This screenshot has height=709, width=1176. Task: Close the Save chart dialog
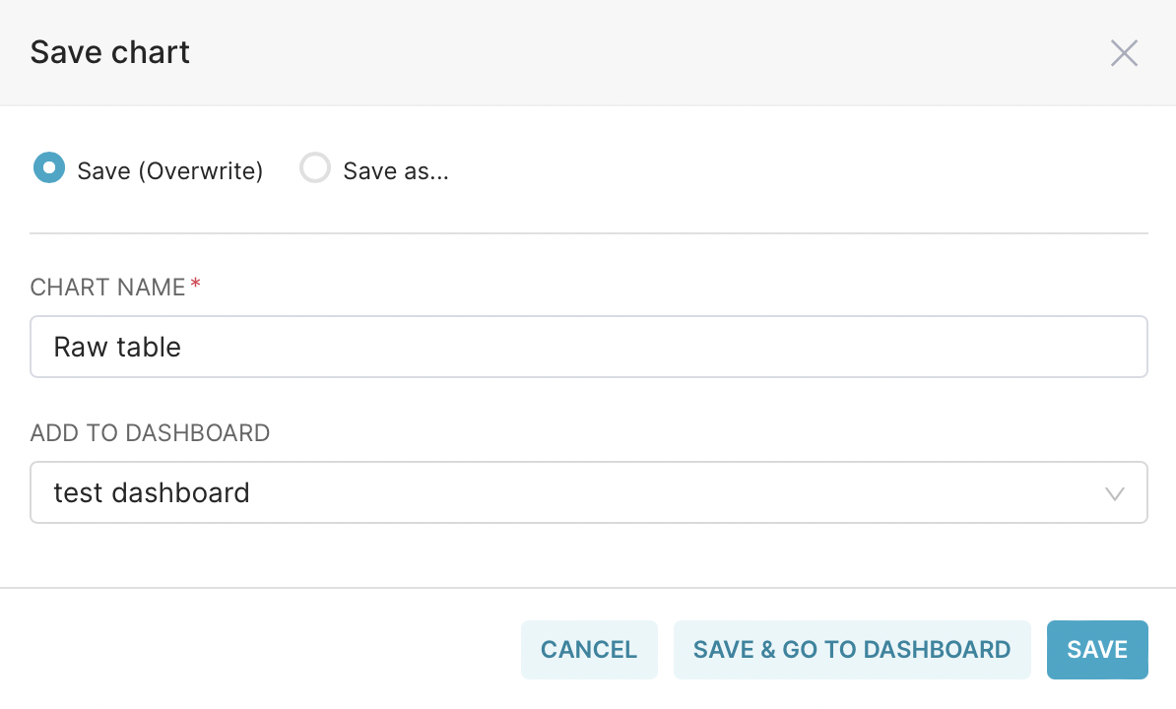[x=1124, y=53]
